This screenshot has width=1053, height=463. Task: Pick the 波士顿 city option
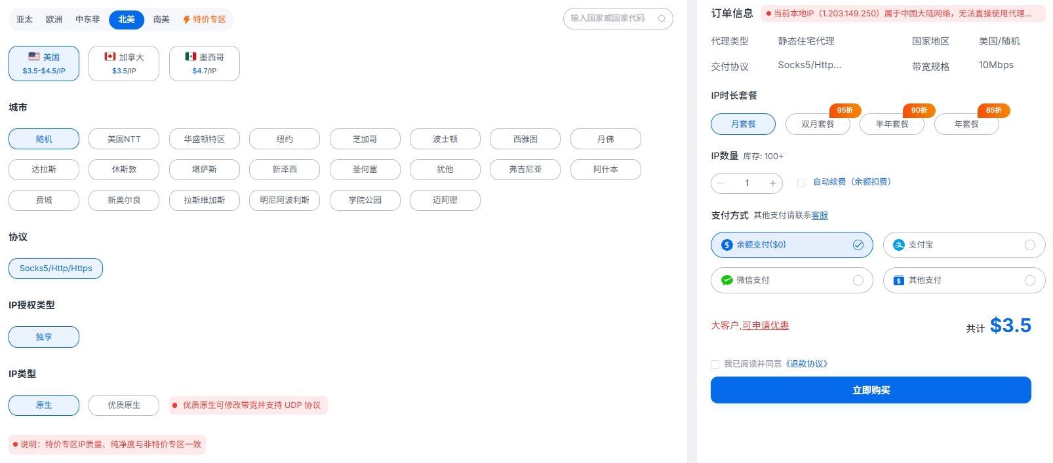tap(445, 139)
